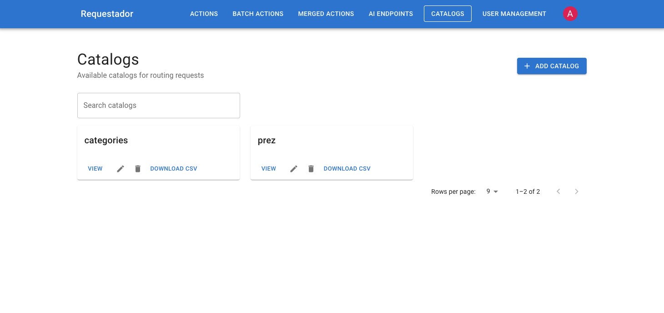Download CSV for prez catalog

347,169
